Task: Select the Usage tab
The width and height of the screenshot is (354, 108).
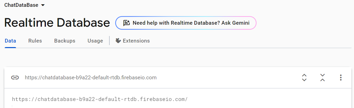Action: tap(95, 41)
